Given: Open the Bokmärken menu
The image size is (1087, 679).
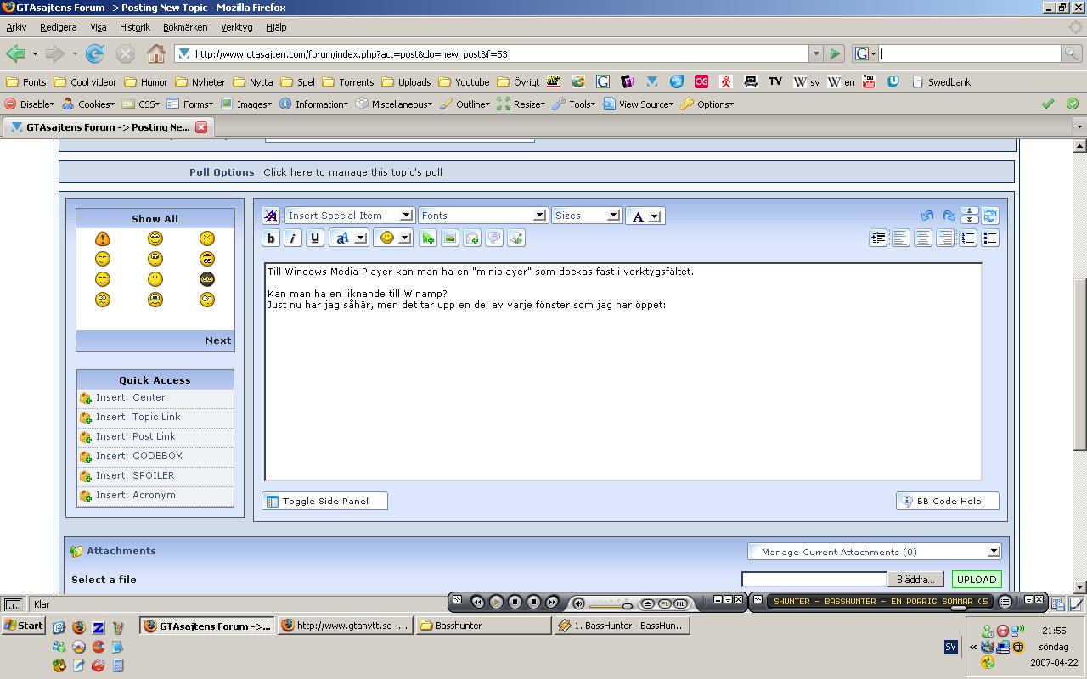Looking at the screenshot, I should pos(185,27).
